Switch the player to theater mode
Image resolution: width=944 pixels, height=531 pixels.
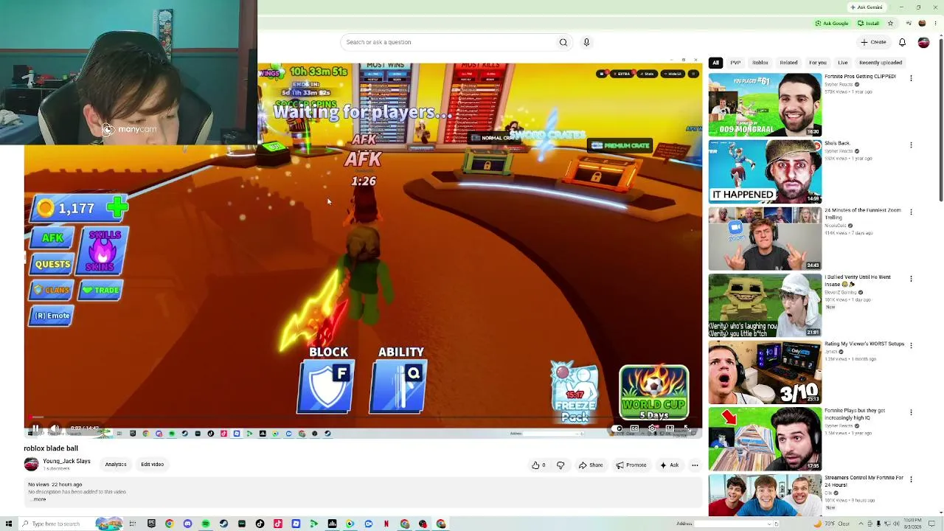click(x=670, y=428)
